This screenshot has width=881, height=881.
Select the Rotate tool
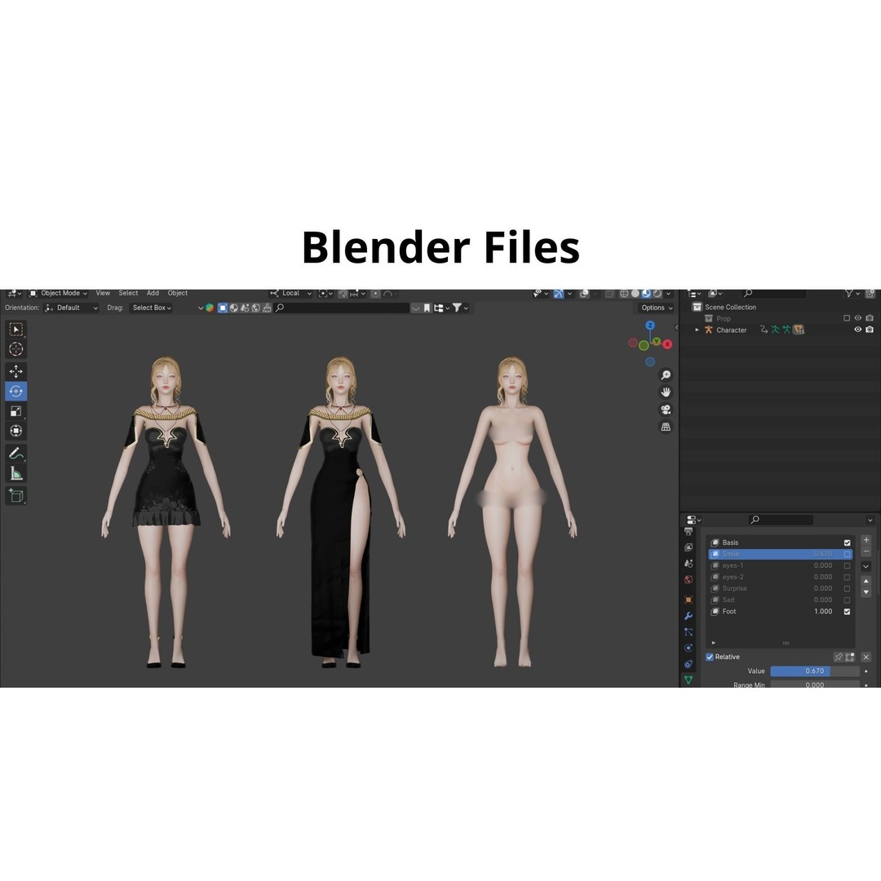point(15,391)
